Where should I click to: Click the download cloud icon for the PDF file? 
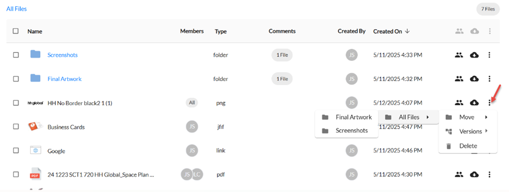[474, 175]
